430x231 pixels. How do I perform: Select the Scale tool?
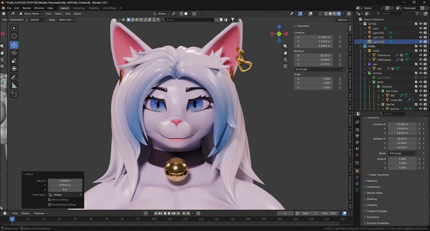click(14, 60)
